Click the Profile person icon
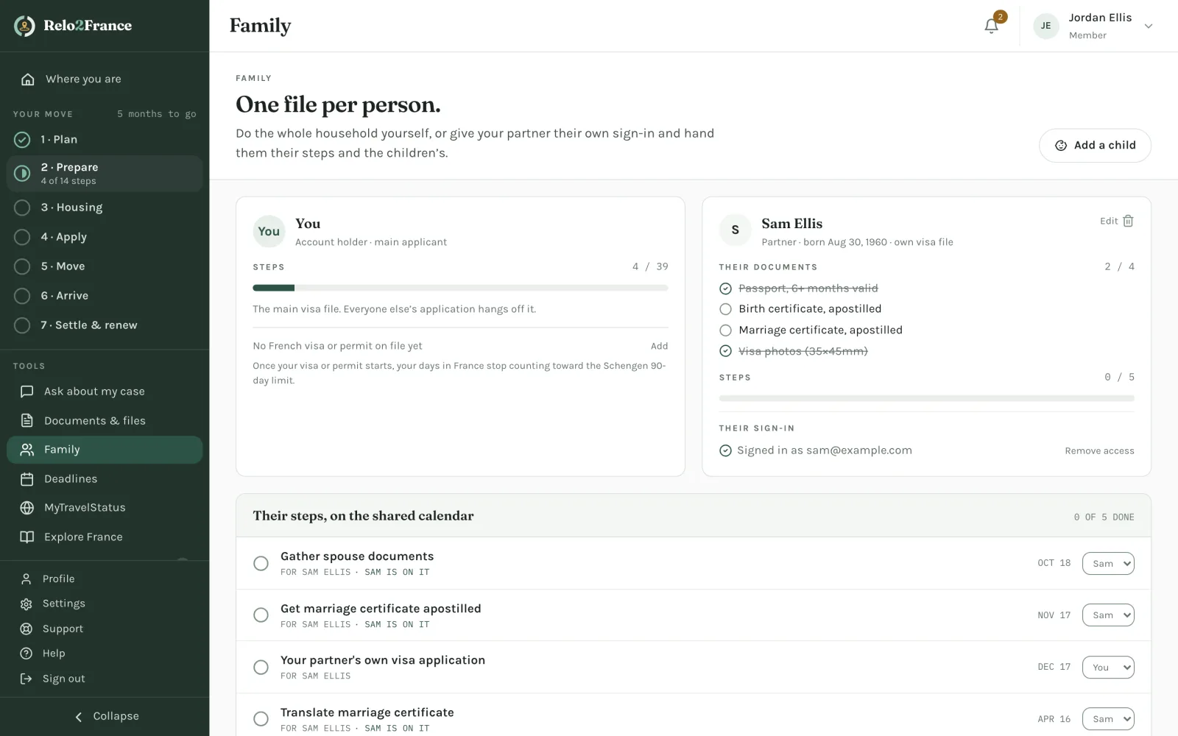Image resolution: width=1178 pixels, height=736 pixels. point(27,579)
